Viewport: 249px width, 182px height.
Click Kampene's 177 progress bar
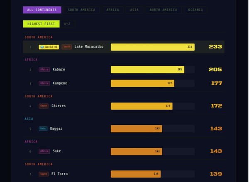pyautogui.click(x=142, y=83)
